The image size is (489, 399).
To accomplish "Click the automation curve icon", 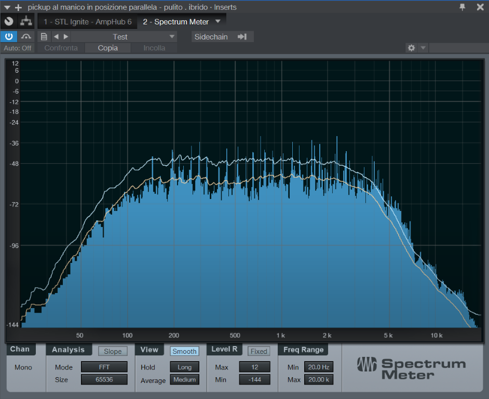I will coord(26,36).
